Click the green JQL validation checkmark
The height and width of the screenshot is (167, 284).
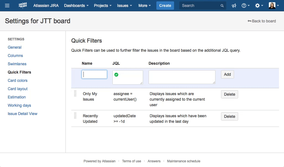[x=116, y=74]
